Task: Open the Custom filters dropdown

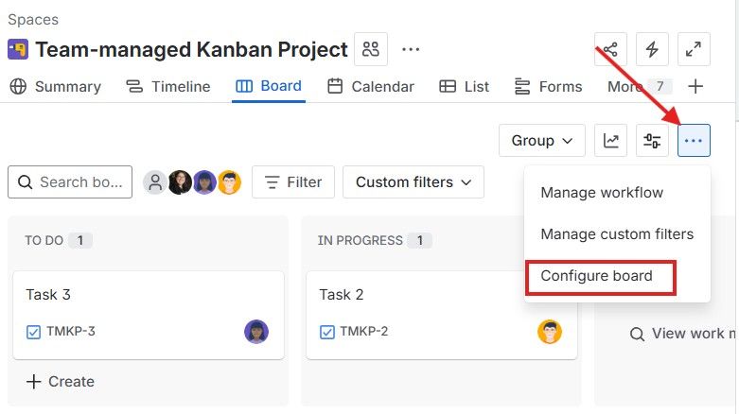Action: pyautogui.click(x=413, y=182)
